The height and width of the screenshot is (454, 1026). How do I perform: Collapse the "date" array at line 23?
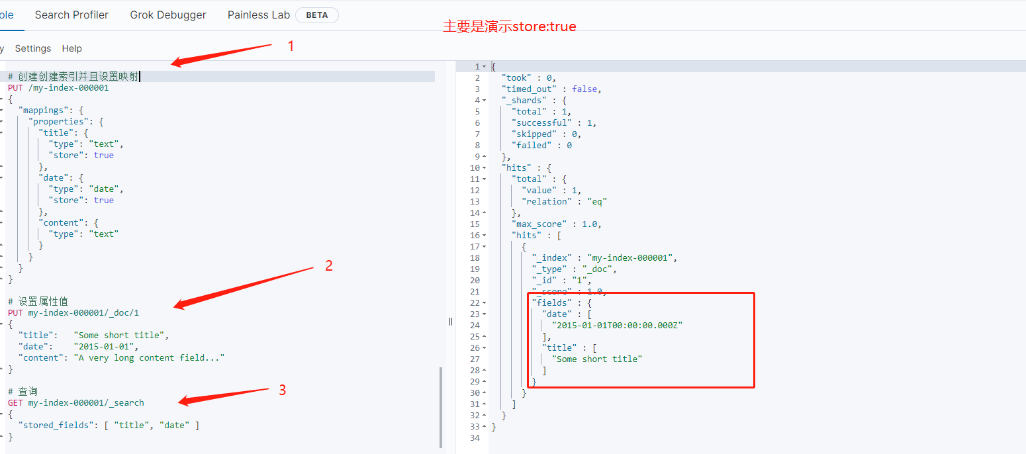pyautogui.click(x=484, y=314)
